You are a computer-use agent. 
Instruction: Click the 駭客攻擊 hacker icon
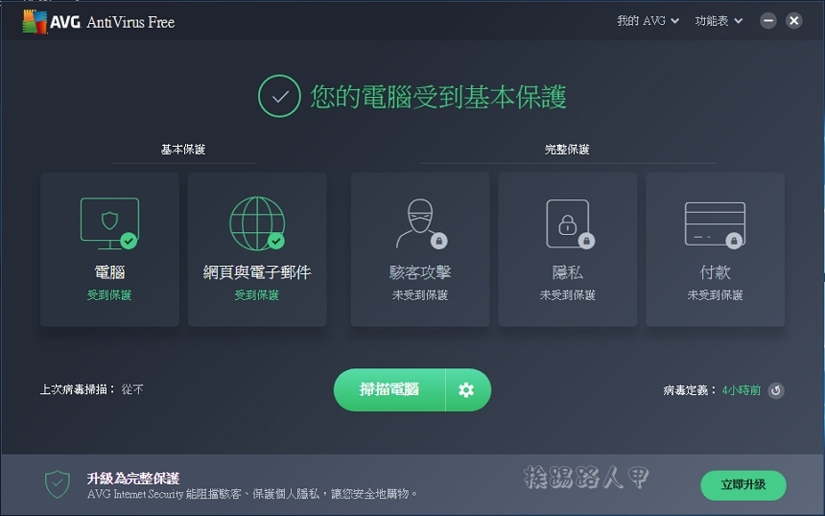pyautogui.click(x=421, y=223)
